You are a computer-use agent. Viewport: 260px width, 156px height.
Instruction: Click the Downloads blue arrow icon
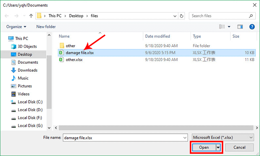click(x=13, y=70)
